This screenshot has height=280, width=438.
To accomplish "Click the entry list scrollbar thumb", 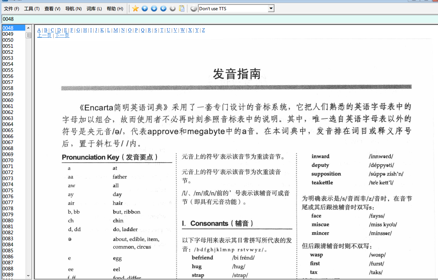I will click(x=29, y=35).
